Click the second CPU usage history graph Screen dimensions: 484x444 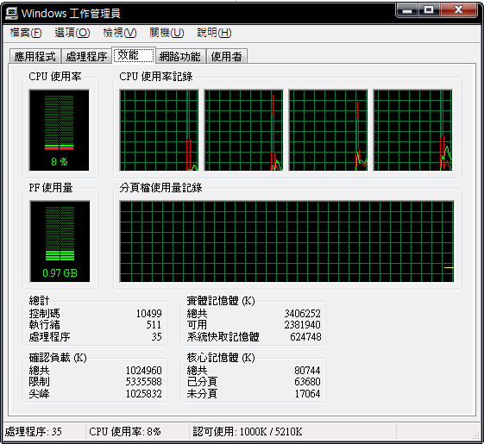pyautogui.click(x=243, y=130)
